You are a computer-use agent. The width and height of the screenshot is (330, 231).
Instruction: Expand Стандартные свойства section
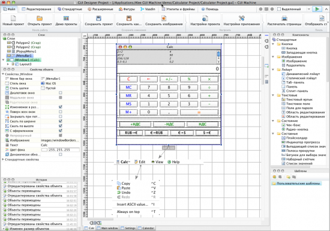pos(3,160)
